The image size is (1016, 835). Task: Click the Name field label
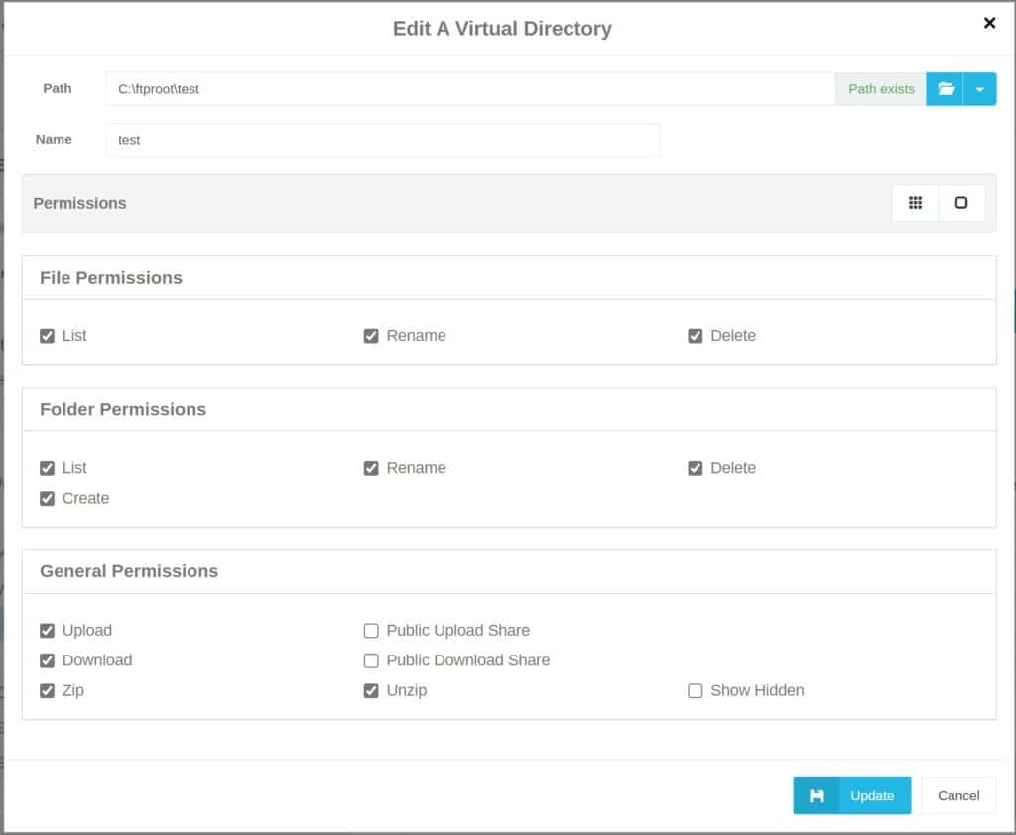54,139
